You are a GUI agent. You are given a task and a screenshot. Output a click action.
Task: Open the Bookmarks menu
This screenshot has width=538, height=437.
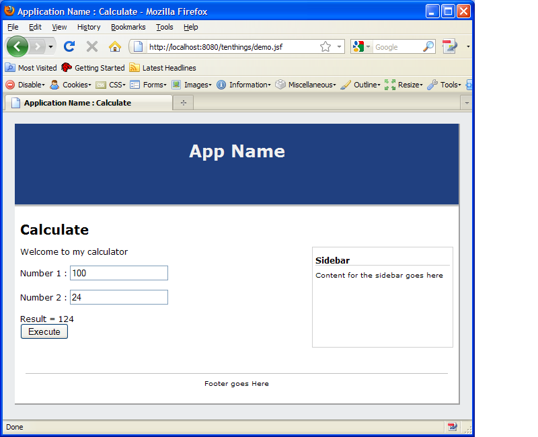(x=128, y=27)
